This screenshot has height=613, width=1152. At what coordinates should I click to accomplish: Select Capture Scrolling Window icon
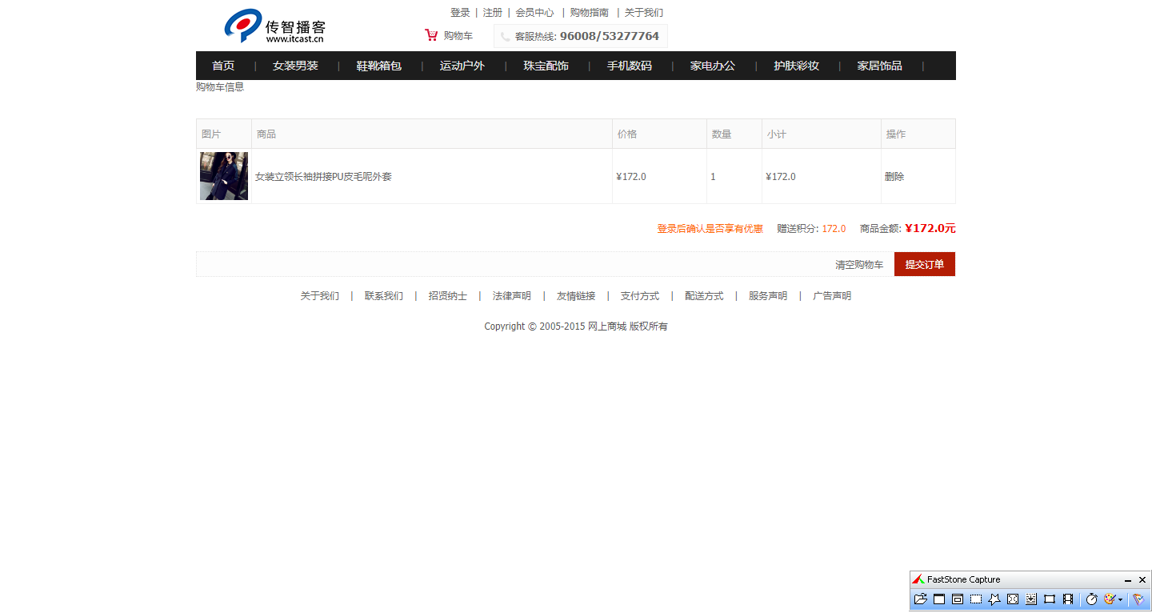1031,599
